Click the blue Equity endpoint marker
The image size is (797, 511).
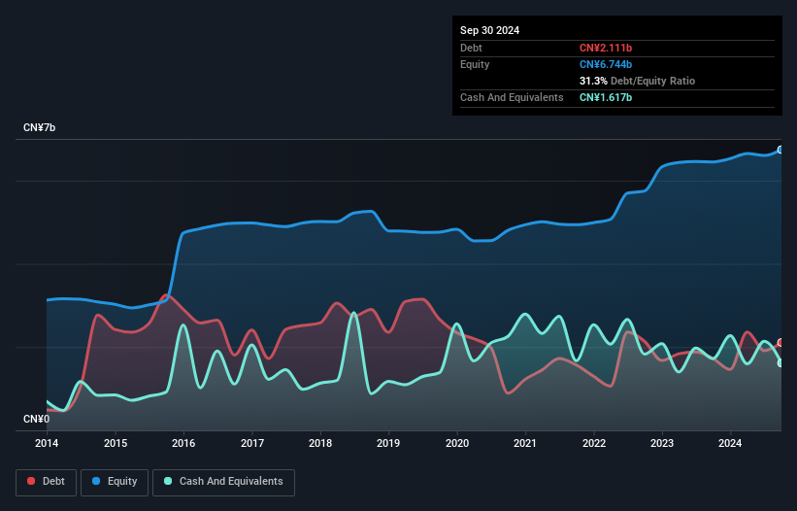pos(780,150)
